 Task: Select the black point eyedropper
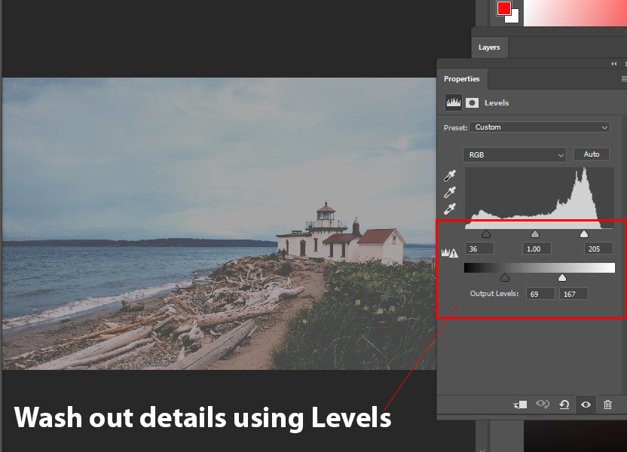tap(450, 176)
